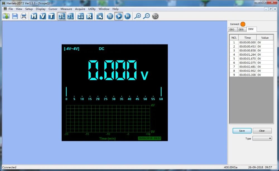Screen dimensions: 279x171
Task: Open the Setup menu
Action: 29,9
